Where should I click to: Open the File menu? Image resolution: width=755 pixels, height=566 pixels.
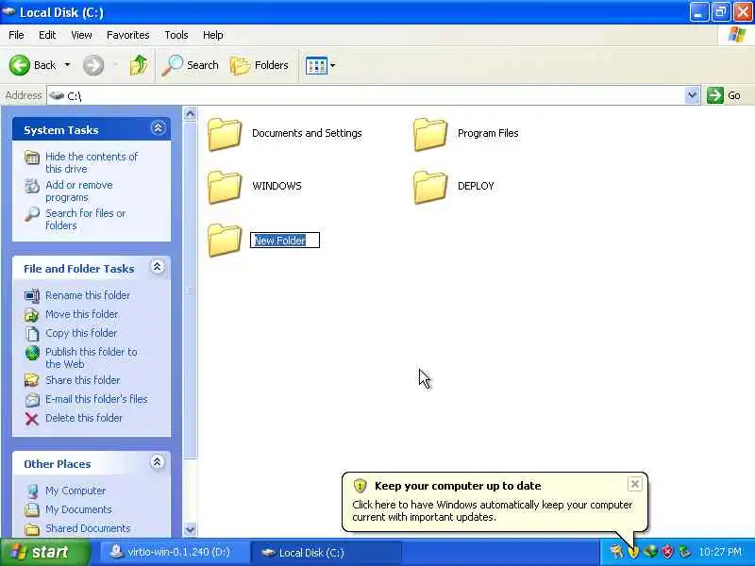(16, 35)
